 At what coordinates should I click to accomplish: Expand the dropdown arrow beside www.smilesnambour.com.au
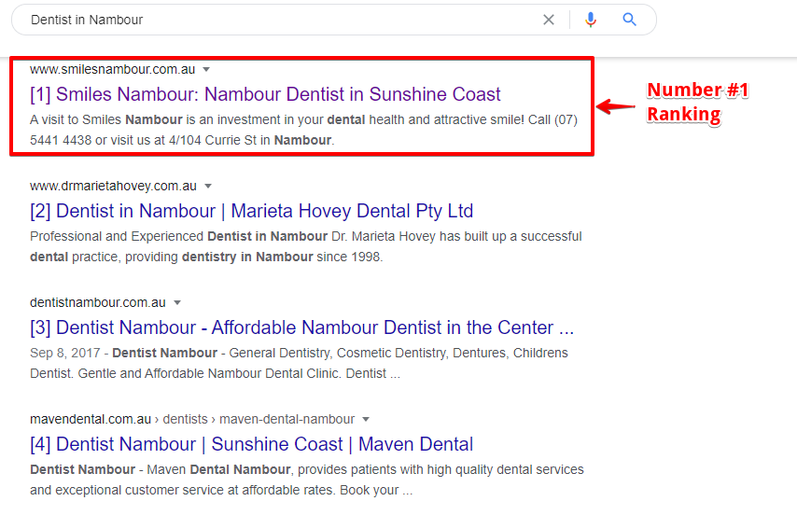click(x=206, y=70)
